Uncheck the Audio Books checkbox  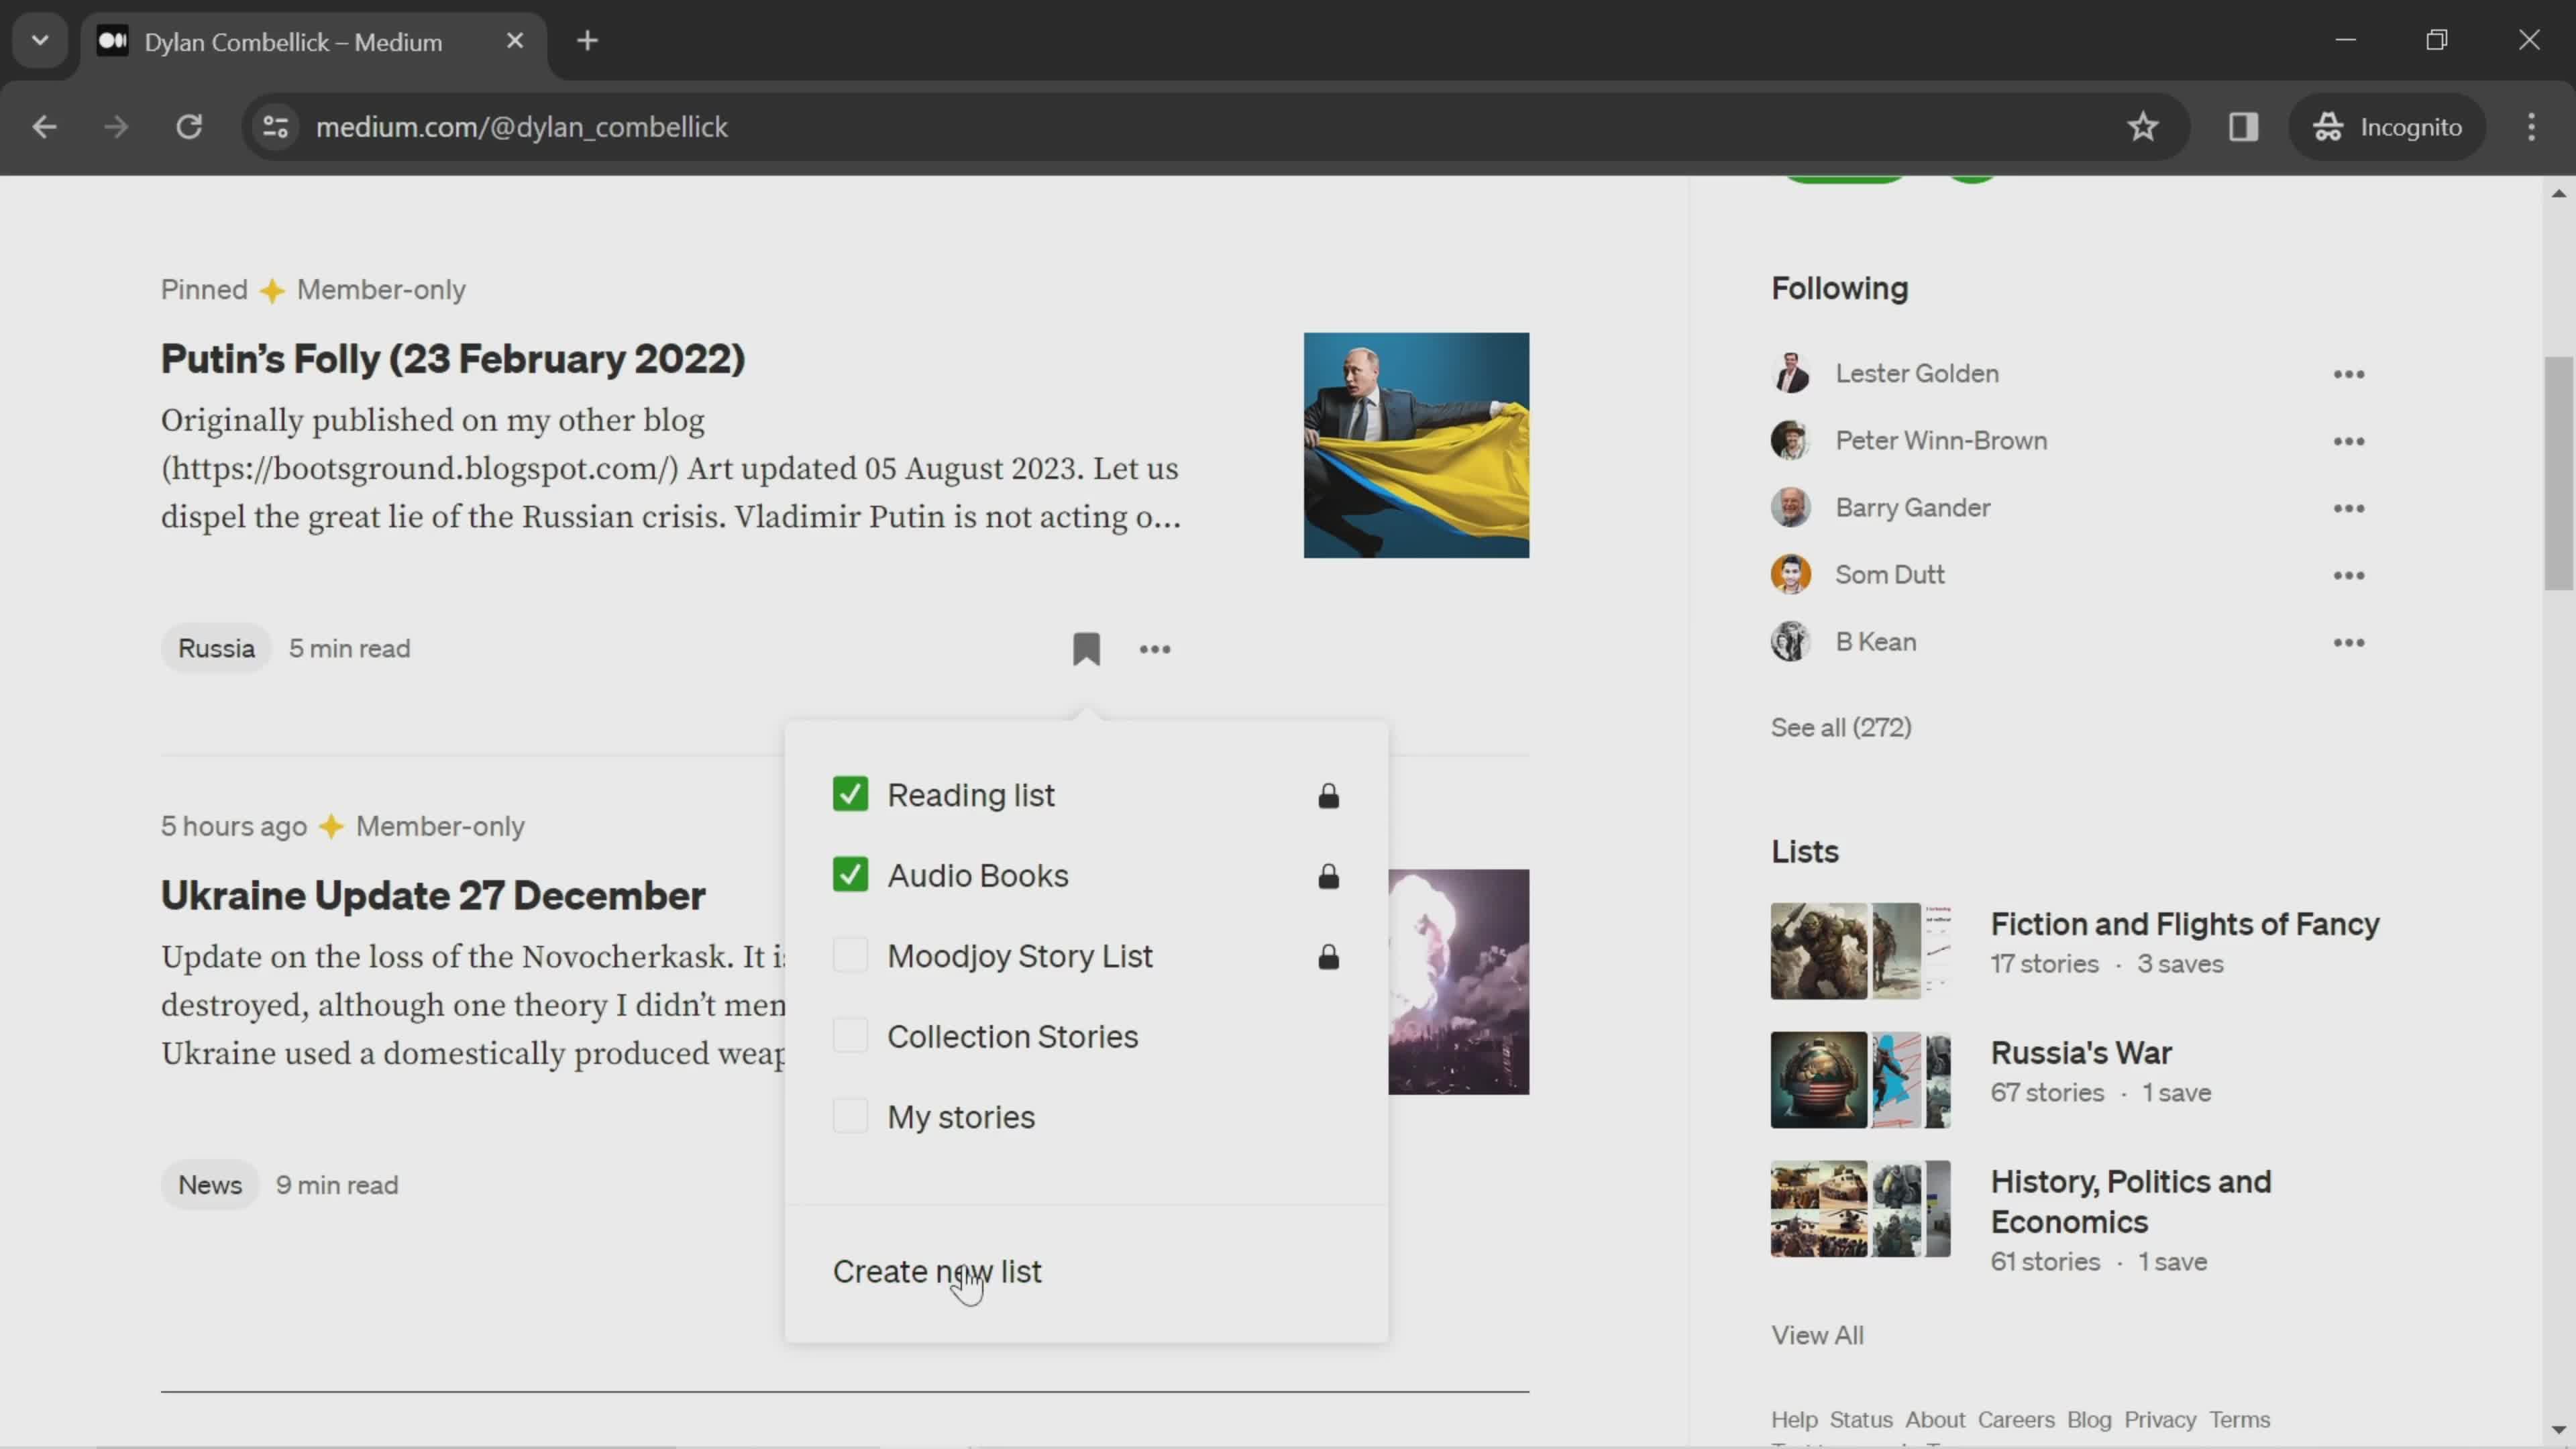850,875
